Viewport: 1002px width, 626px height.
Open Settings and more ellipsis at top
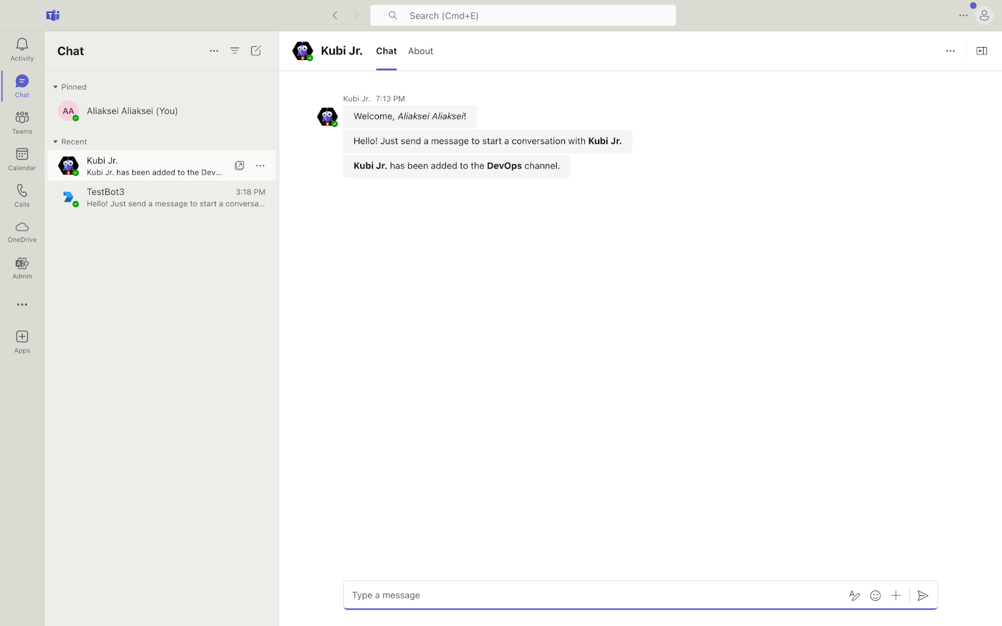964,16
